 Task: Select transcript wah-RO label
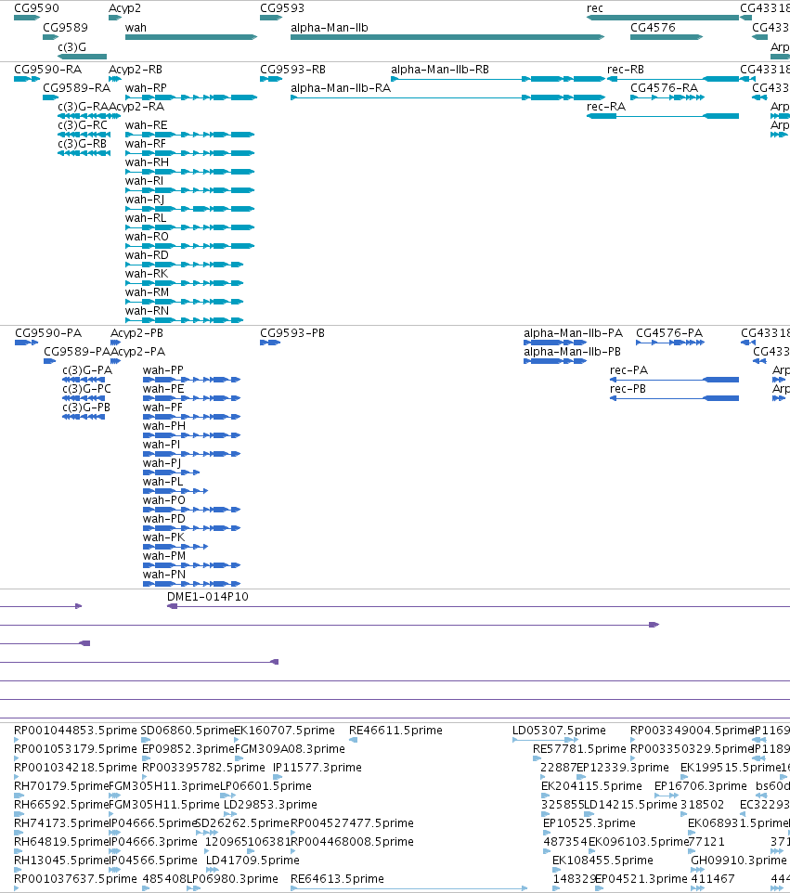[x=147, y=237]
